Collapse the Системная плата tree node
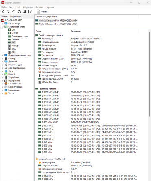 click(x=2, y=27)
